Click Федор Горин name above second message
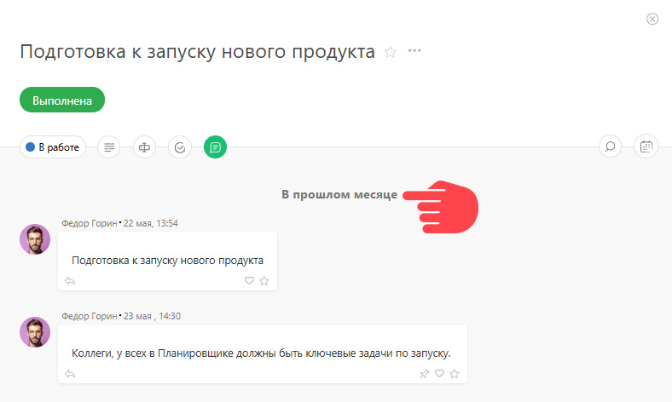The width and height of the screenshot is (672, 402). 90,316
